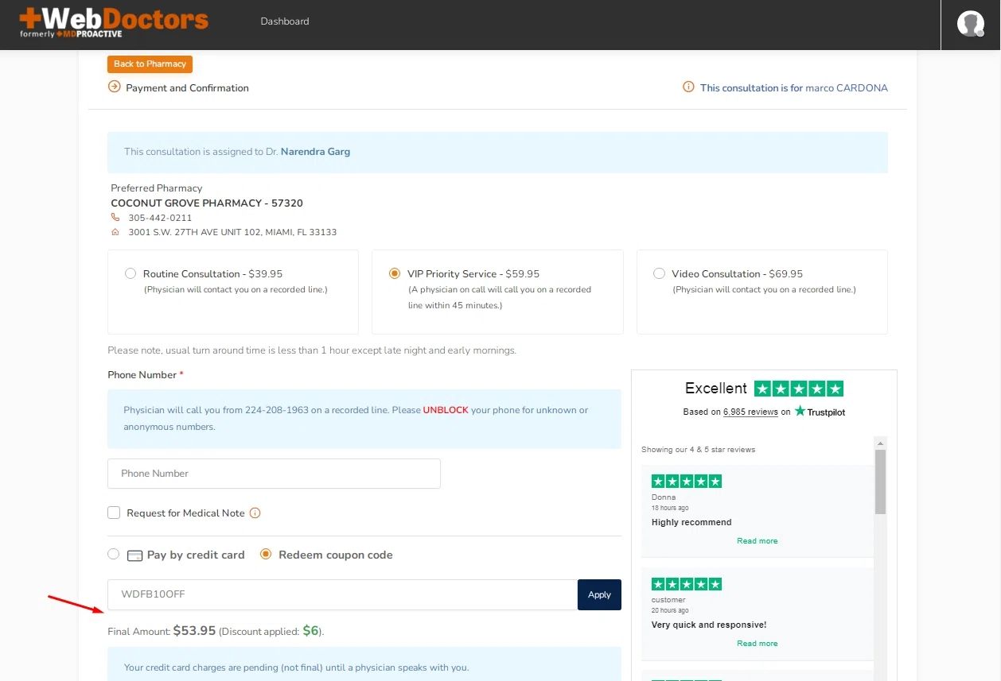1001x681 pixels.
Task: Choose Pay by credit card
Action: click(114, 554)
